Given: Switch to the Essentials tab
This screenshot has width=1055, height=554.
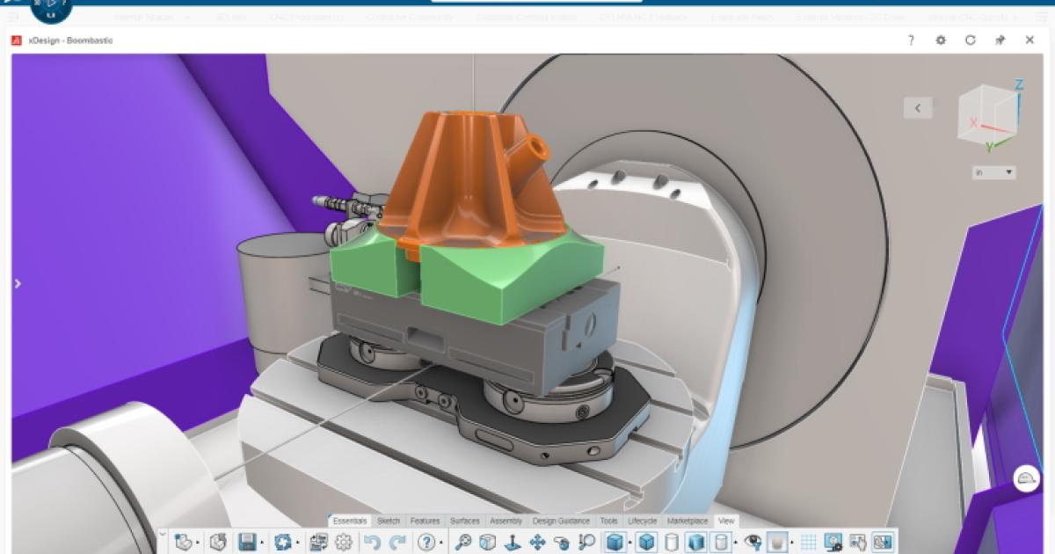Looking at the screenshot, I should click(x=350, y=521).
